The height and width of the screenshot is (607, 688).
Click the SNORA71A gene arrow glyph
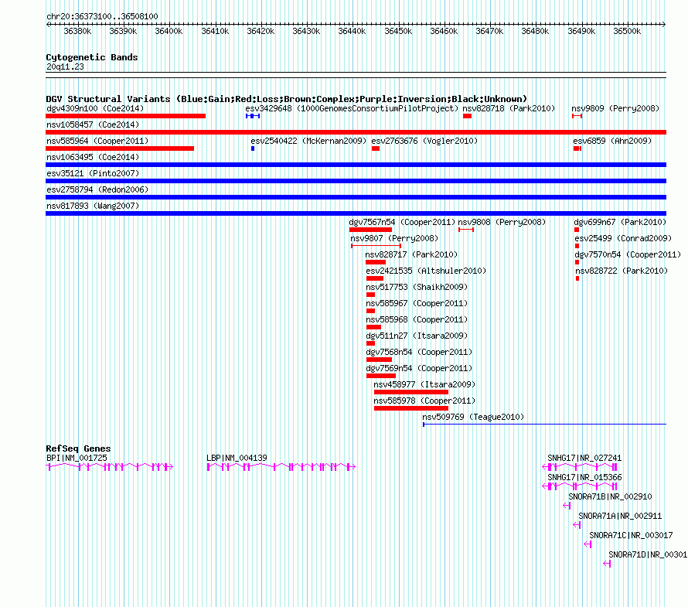[577, 525]
